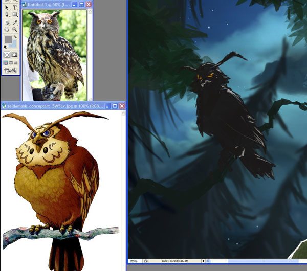Click the real owl photo in Untitled-1
The width and height of the screenshot is (307, 271).
point(54,55)
